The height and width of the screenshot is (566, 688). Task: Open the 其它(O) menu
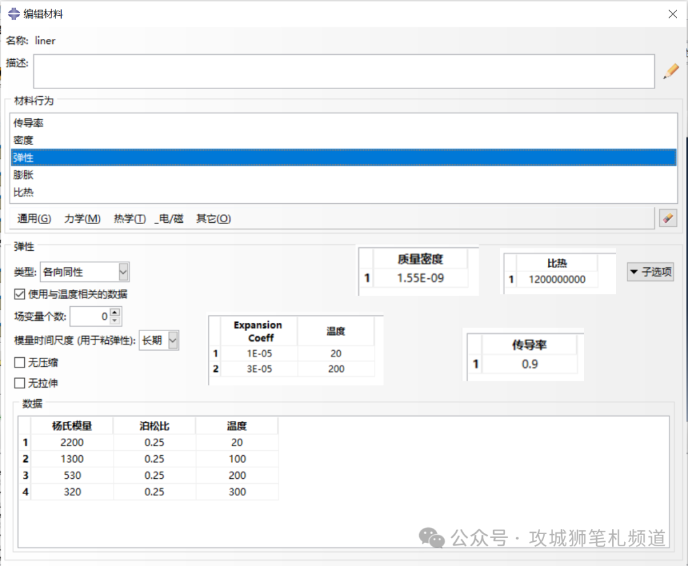pyautogui.click(x=213, y=218)
